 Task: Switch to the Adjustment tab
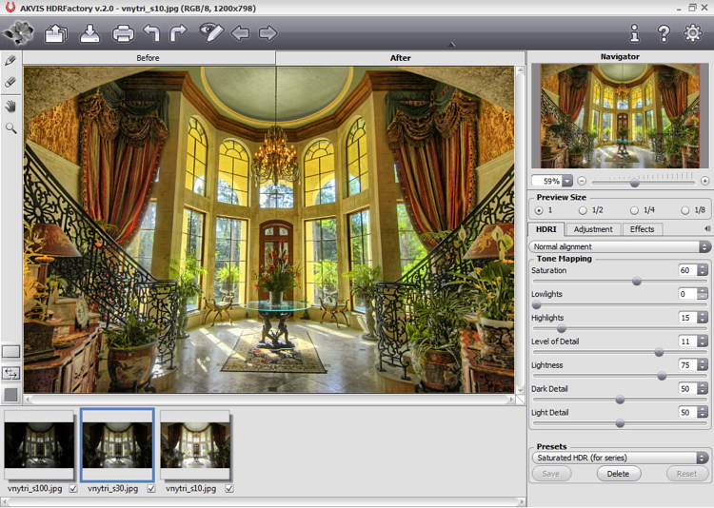point(592,229)
